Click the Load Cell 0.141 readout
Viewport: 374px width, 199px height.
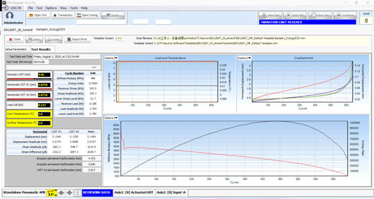44,105
